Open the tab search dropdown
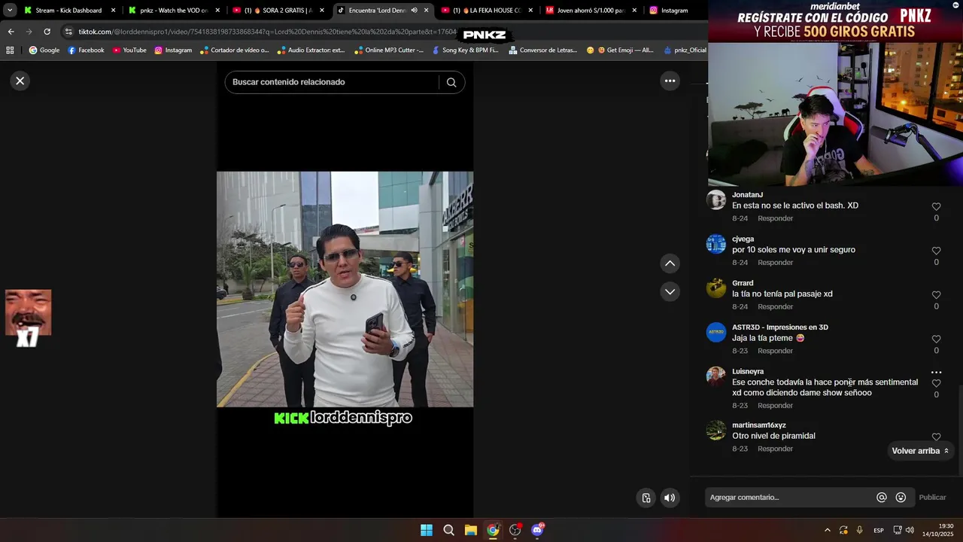 (9, 11)
